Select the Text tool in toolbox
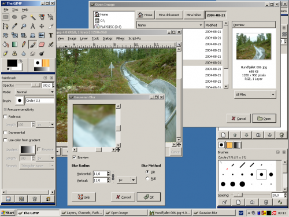The image size is (289, 217). click(51, 35)
